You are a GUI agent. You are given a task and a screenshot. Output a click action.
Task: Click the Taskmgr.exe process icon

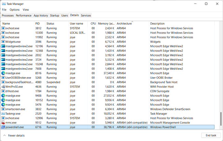pyautogui.click(x=3, y=114)
